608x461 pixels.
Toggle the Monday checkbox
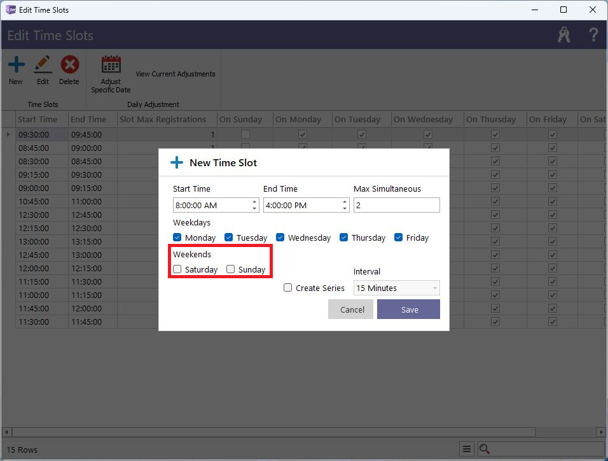coord(177,238)
